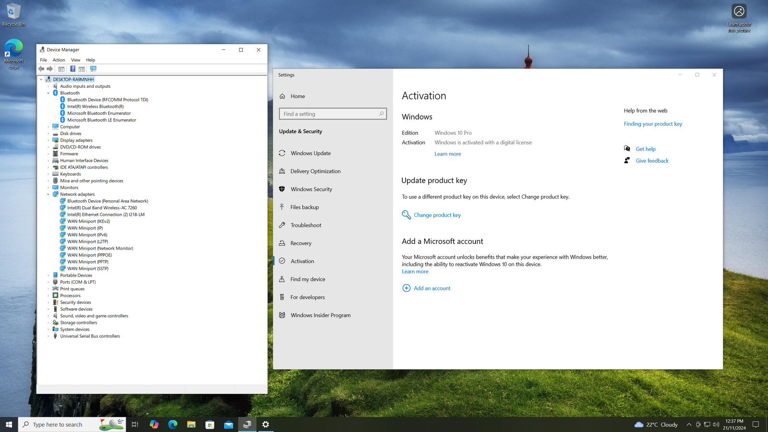
Task: Expand the Processors node
Action: point(48,296)
